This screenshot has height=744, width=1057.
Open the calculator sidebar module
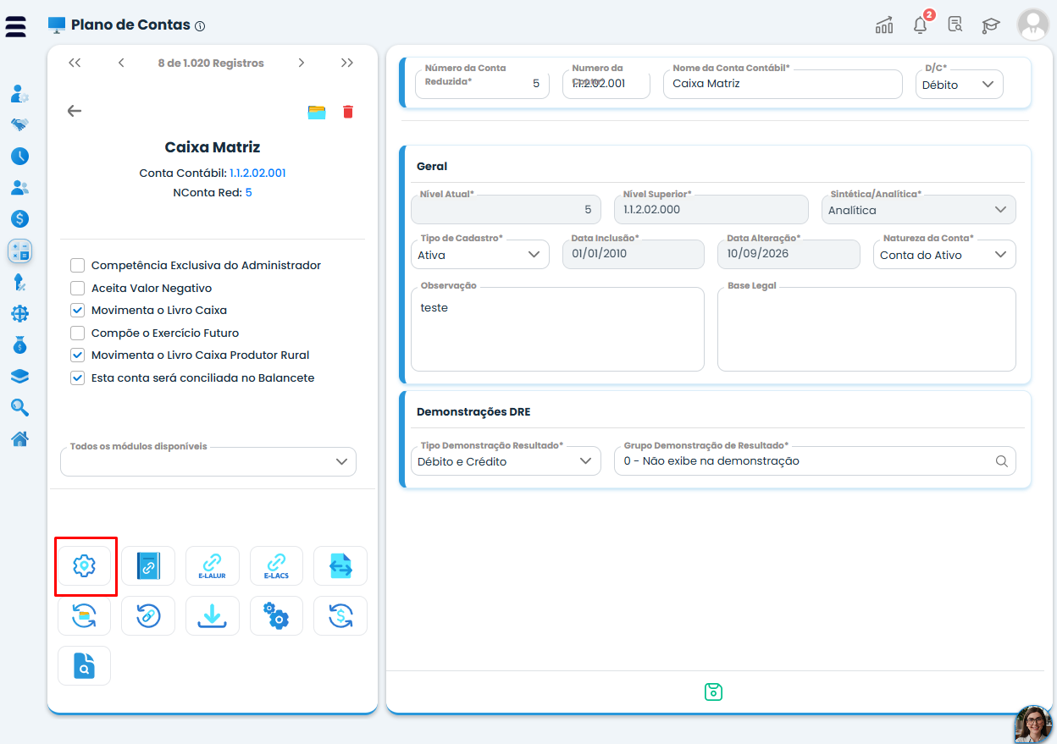[20, 251]
